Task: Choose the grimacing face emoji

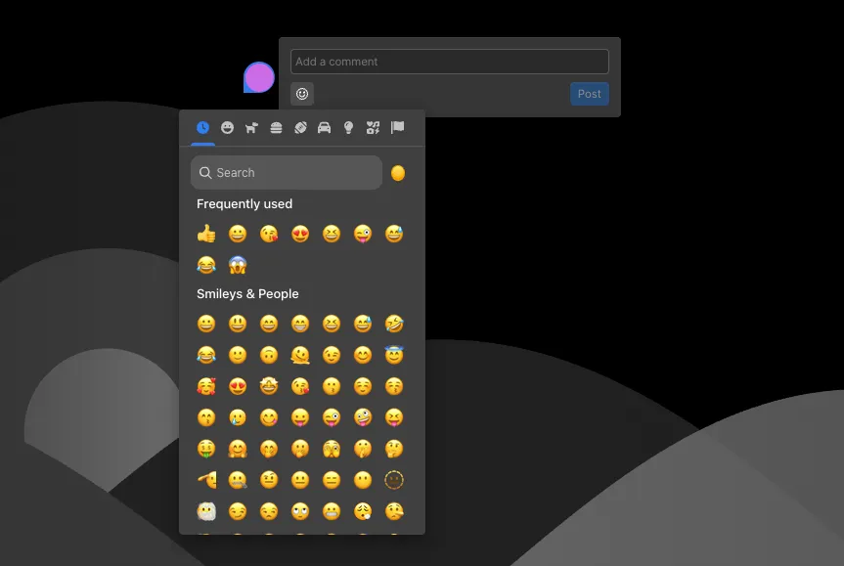Action: pyautogui.click(x=332, y=510)
